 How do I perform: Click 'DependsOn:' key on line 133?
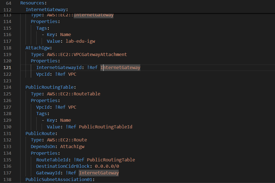coord(44,147)
